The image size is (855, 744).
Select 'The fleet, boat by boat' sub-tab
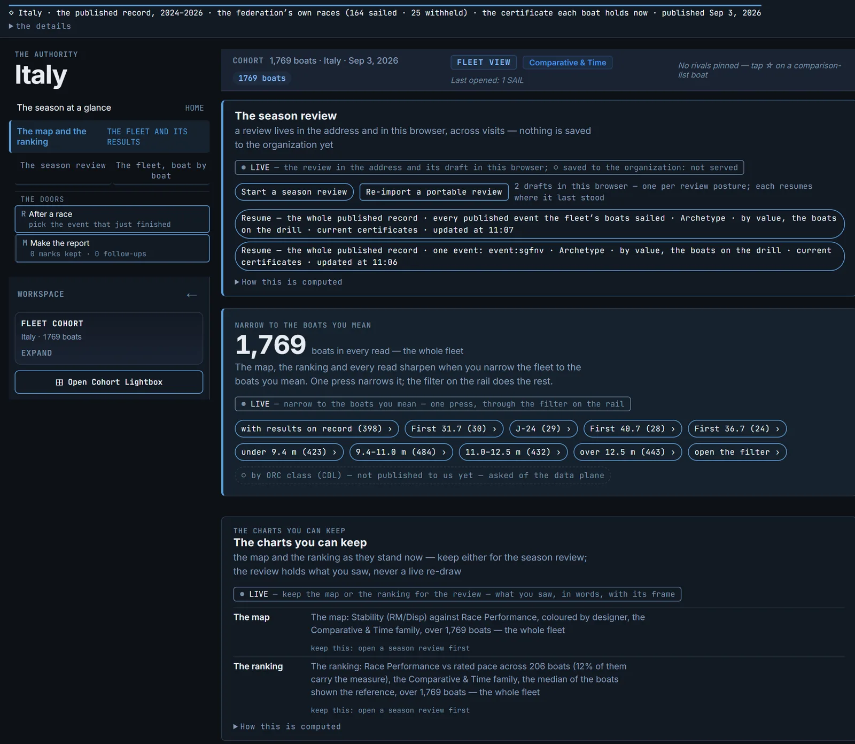click(x=161, y=171)
